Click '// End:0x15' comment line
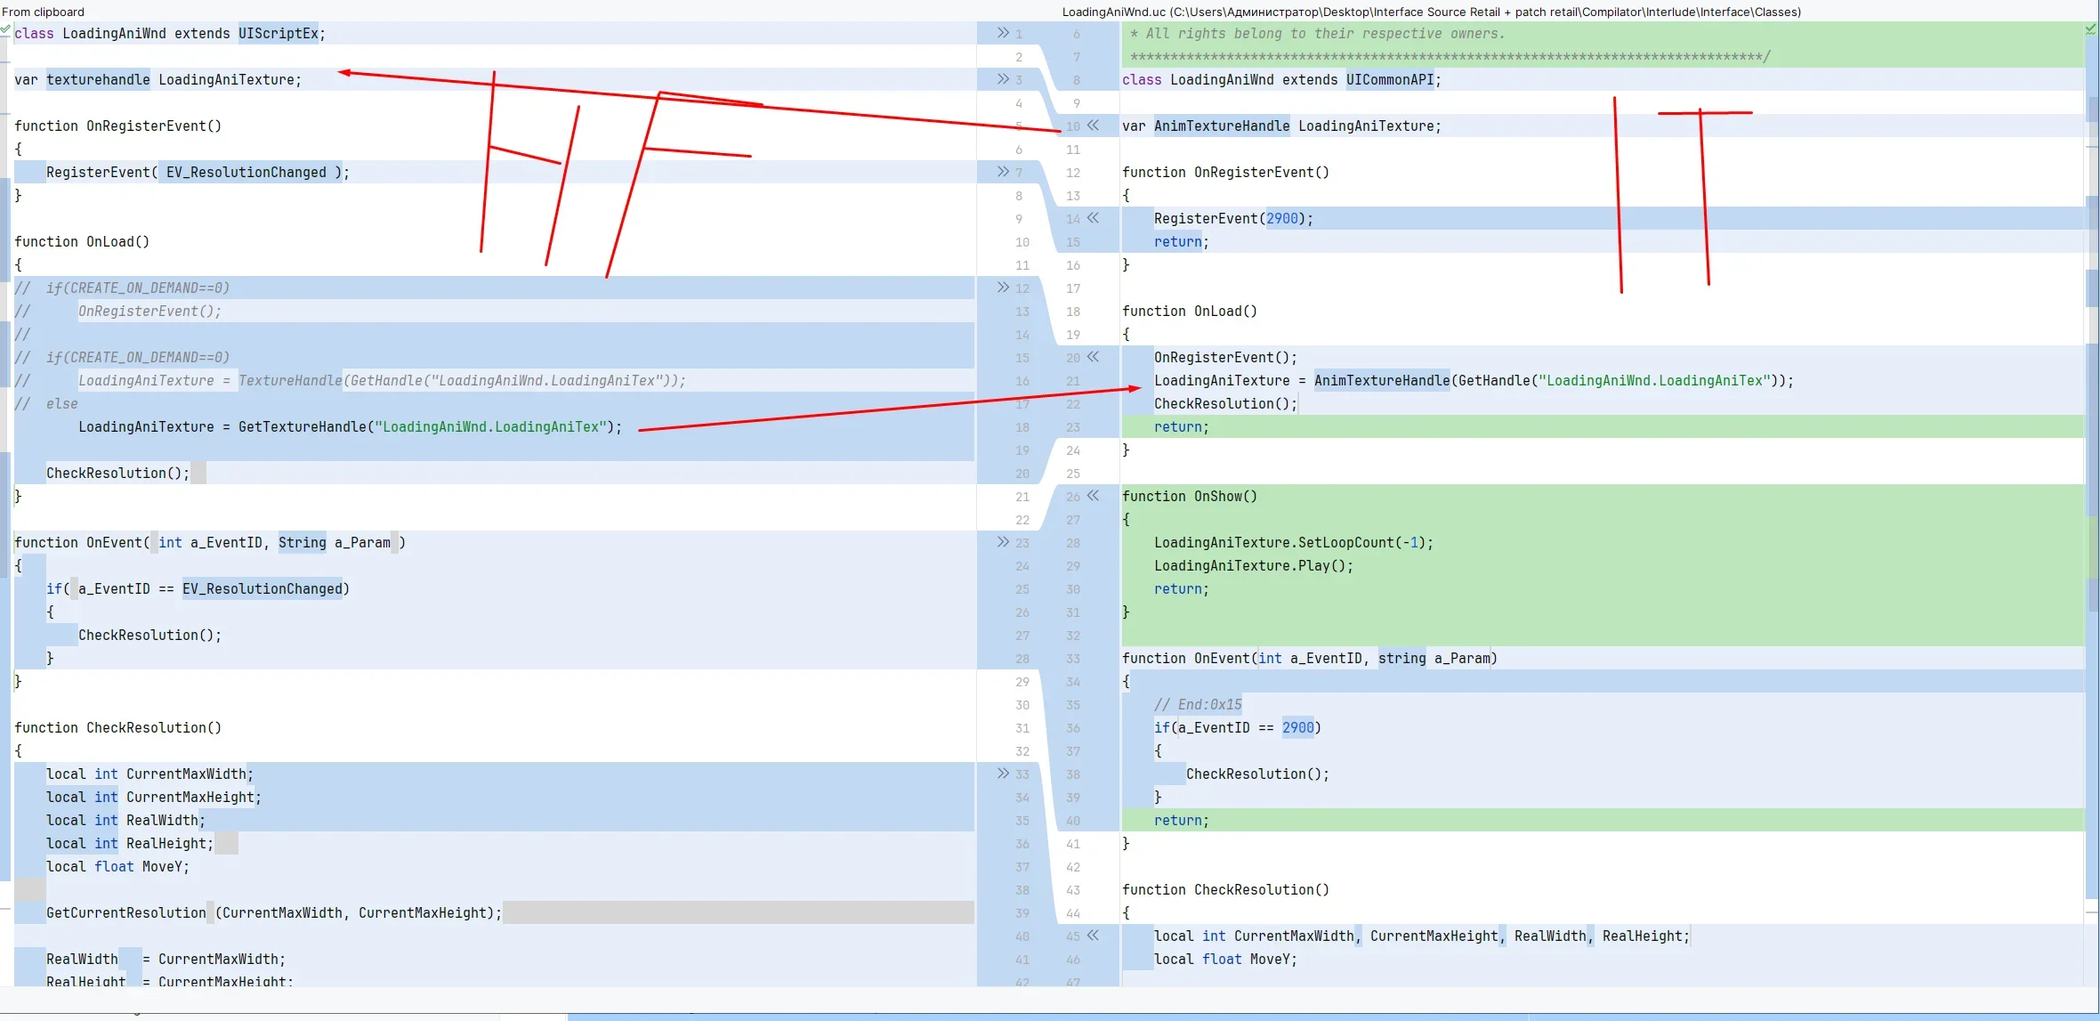2100x1021 pixels. point(1198,704)
